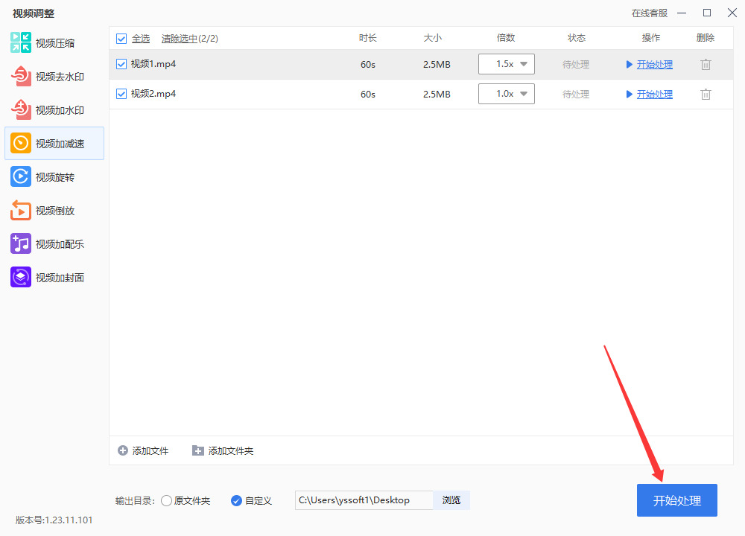Screen dimensions: 745x536
Task: Expand the 1.5x speed dropdown
Action: tap(507, 64)
